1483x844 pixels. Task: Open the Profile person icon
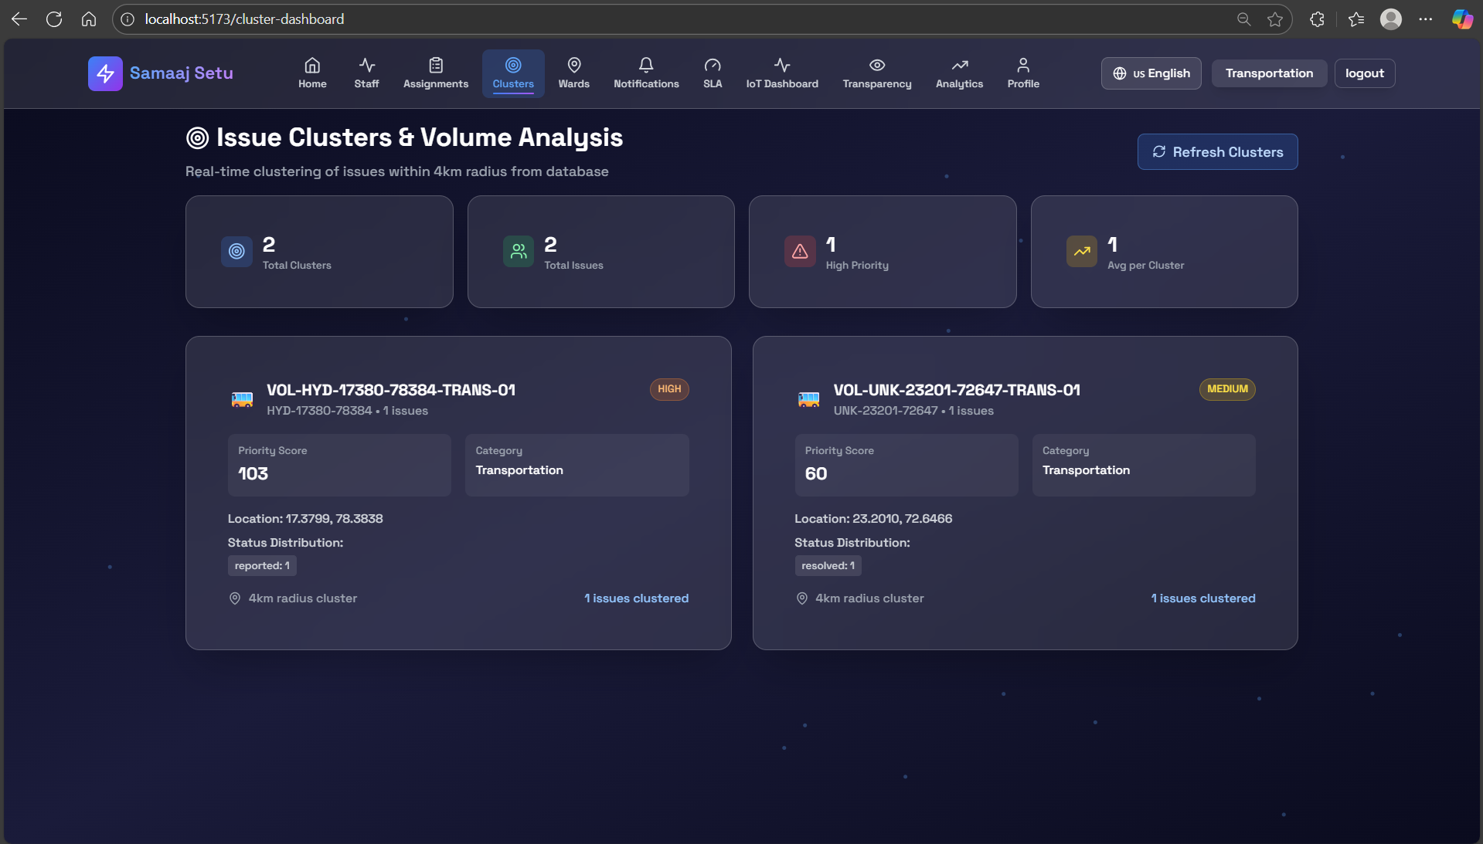pyautogui.click(x=1023, y=65)
